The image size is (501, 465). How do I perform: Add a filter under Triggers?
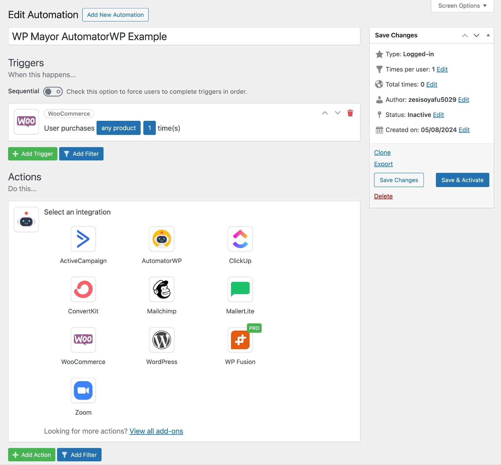81,154
